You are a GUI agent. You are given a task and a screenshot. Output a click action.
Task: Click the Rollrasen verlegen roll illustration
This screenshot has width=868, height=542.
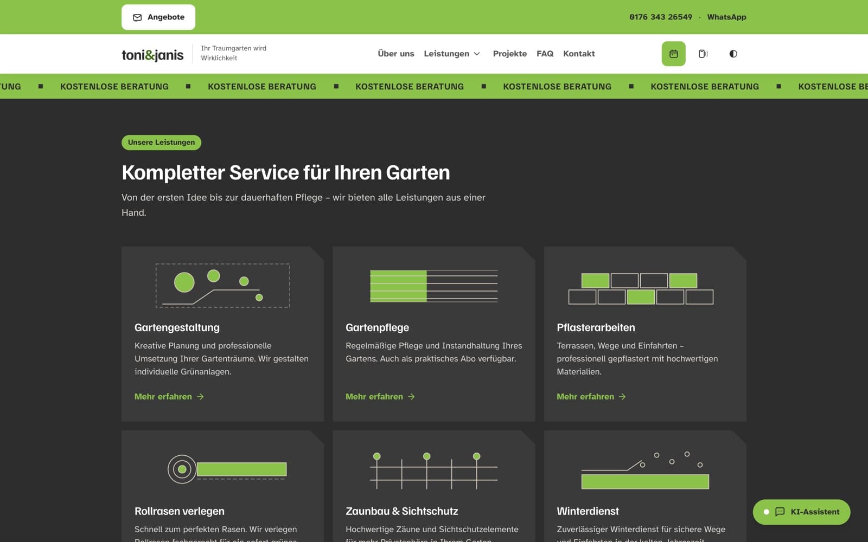pos(227,469)
